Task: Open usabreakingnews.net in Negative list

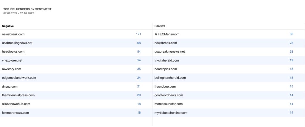Action: pos(17,43)
